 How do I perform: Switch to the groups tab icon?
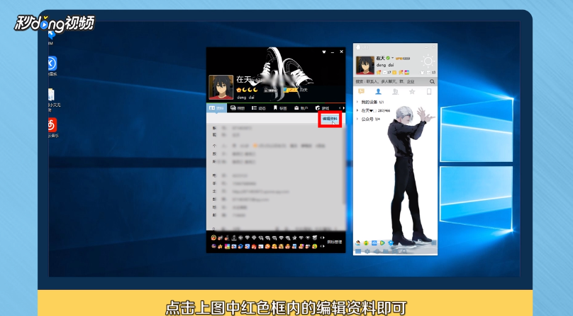(395, 91)
